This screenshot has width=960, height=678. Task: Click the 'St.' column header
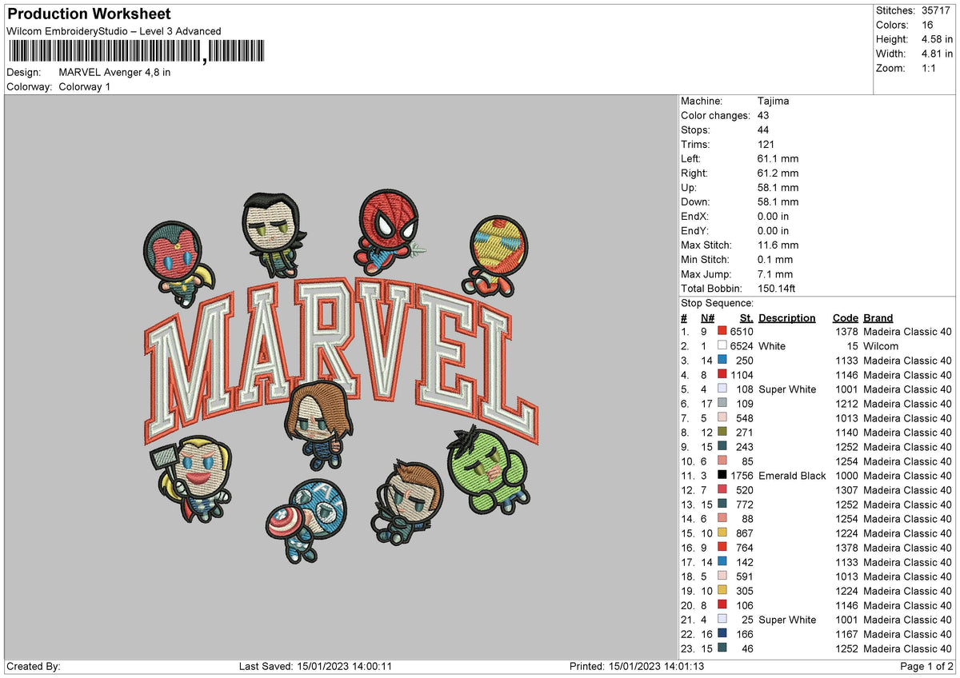coord(746,317)
